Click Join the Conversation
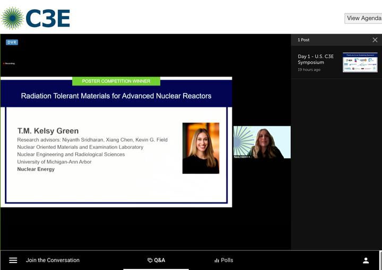Image resolution: width=382 pixels, height=270 pixels. (x=53, y=260)
